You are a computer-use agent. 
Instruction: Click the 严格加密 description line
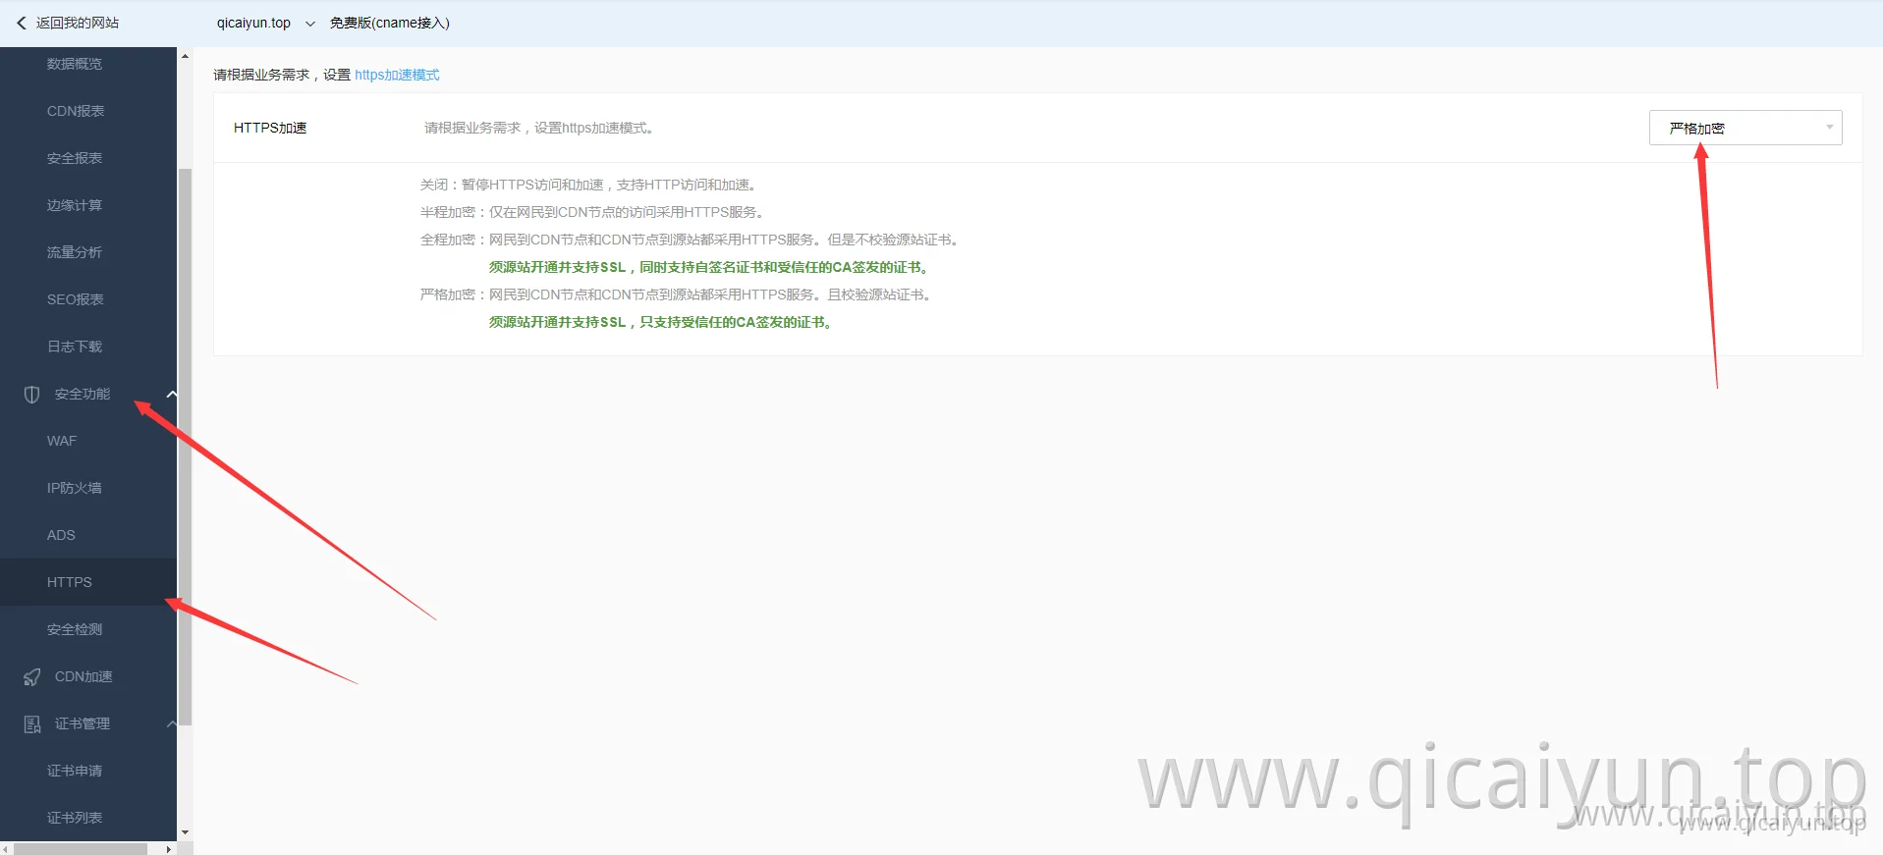(x=677, y=294)
